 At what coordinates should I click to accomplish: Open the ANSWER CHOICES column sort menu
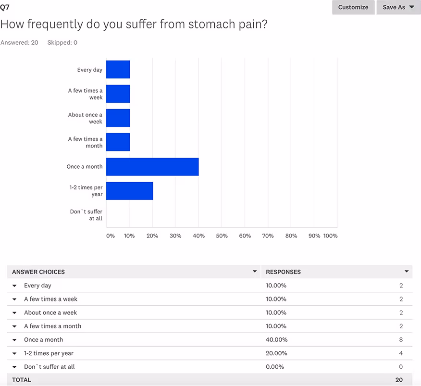coord(255,272)
